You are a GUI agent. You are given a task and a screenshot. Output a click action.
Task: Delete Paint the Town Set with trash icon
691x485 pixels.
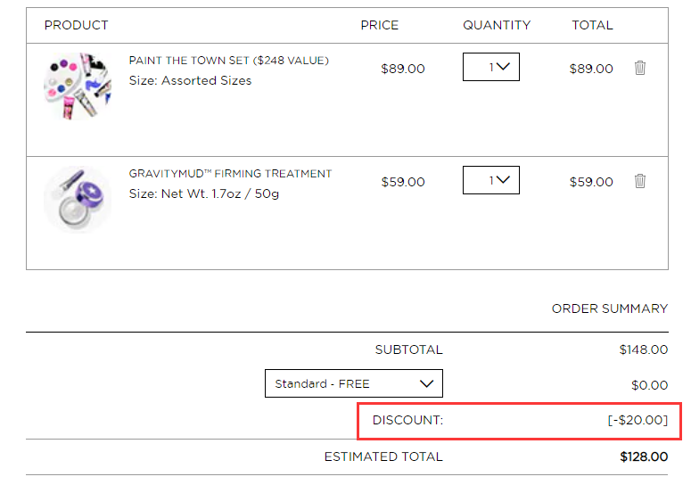[640, 68]
